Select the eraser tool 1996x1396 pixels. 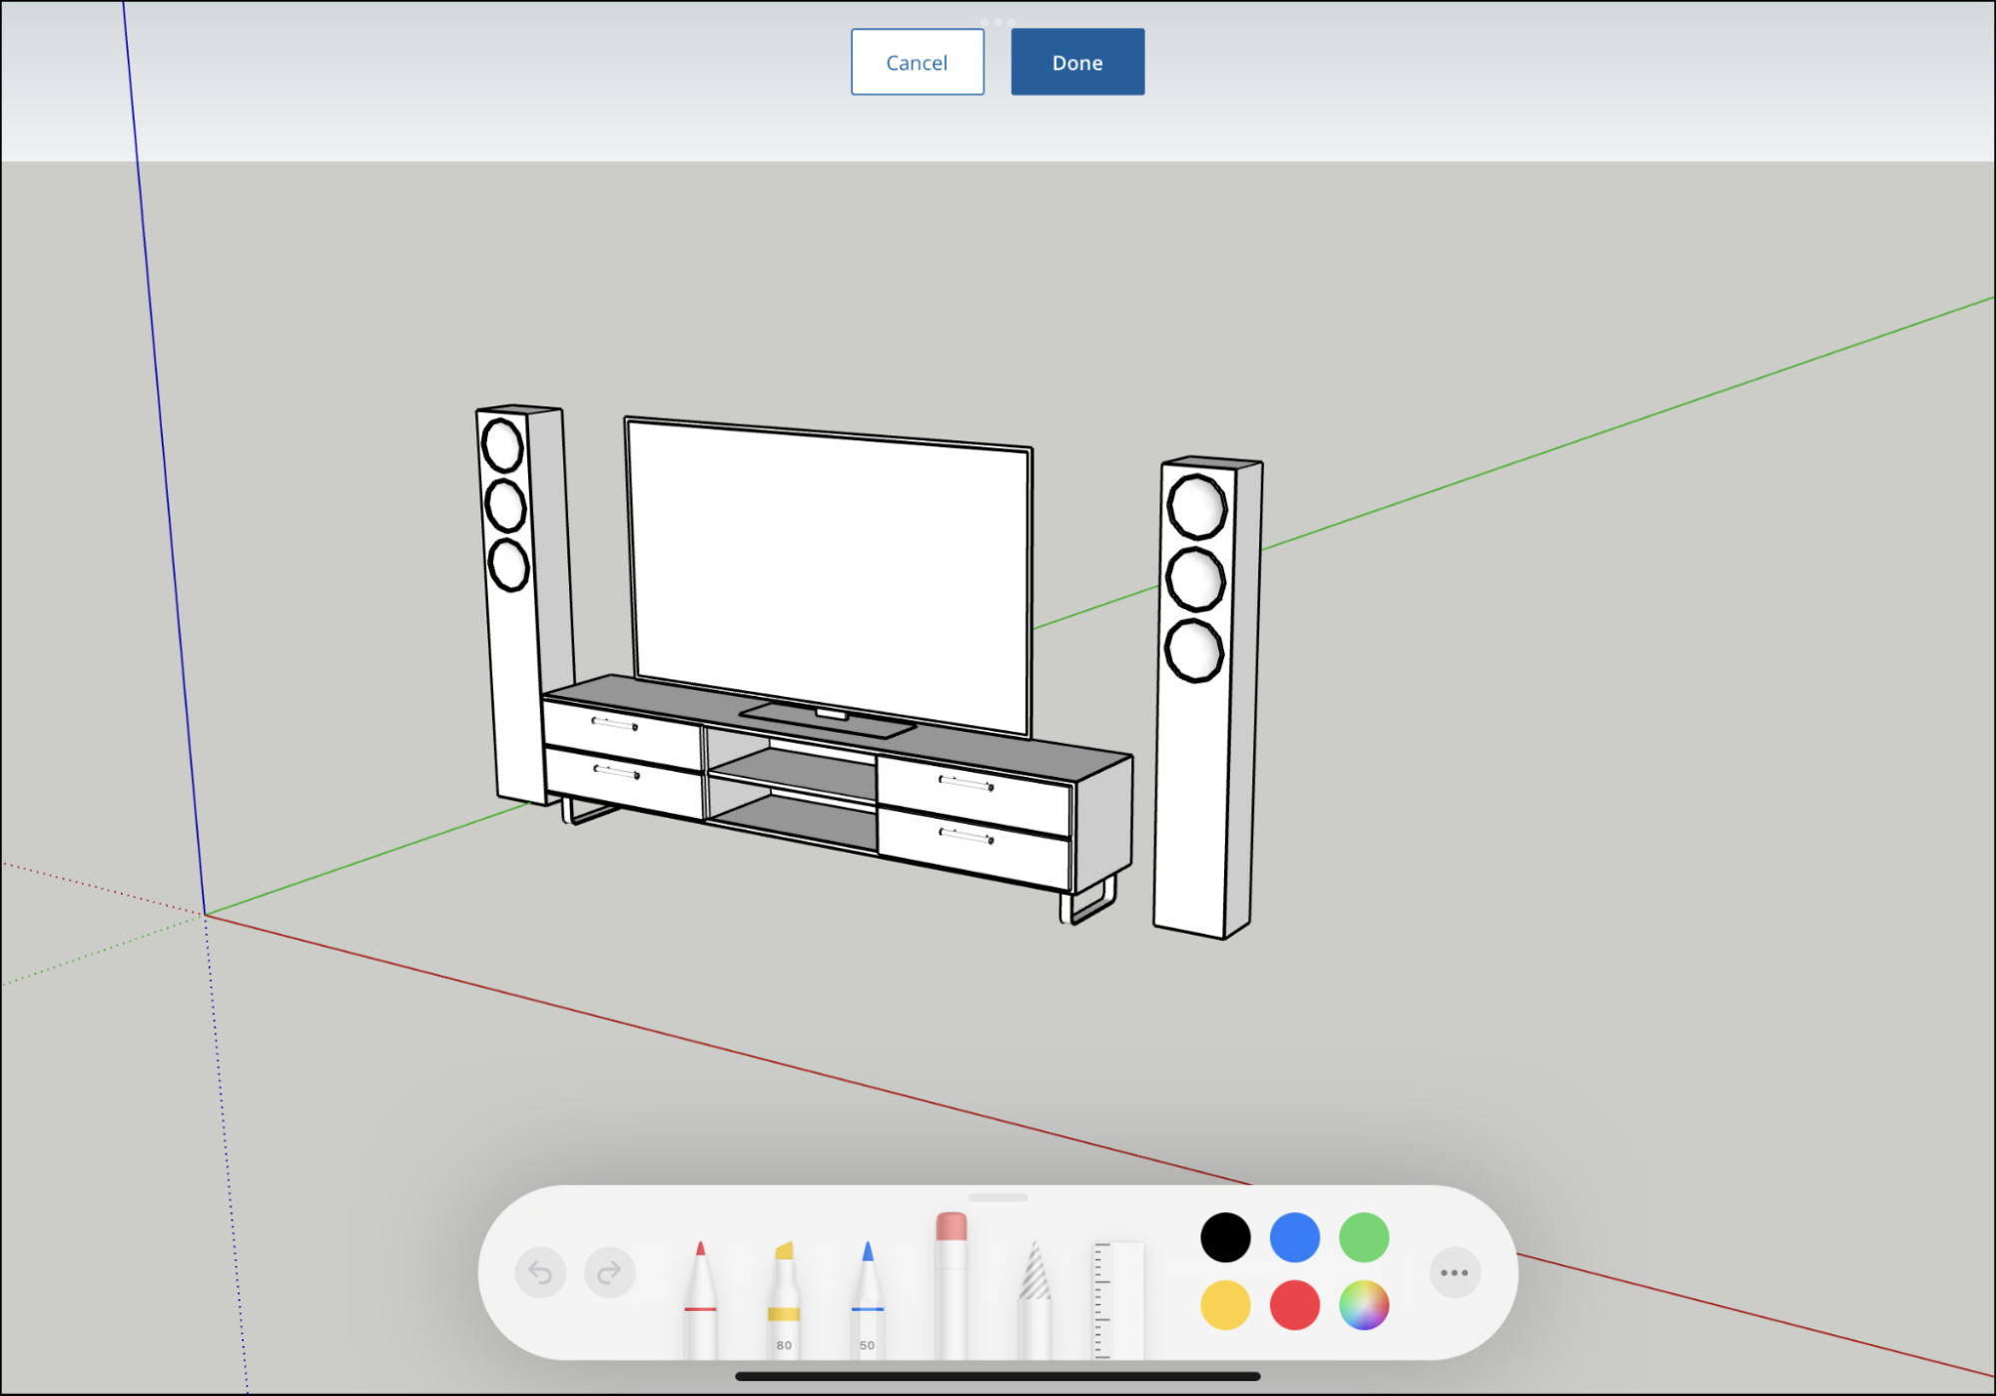tap(951, 1286)
